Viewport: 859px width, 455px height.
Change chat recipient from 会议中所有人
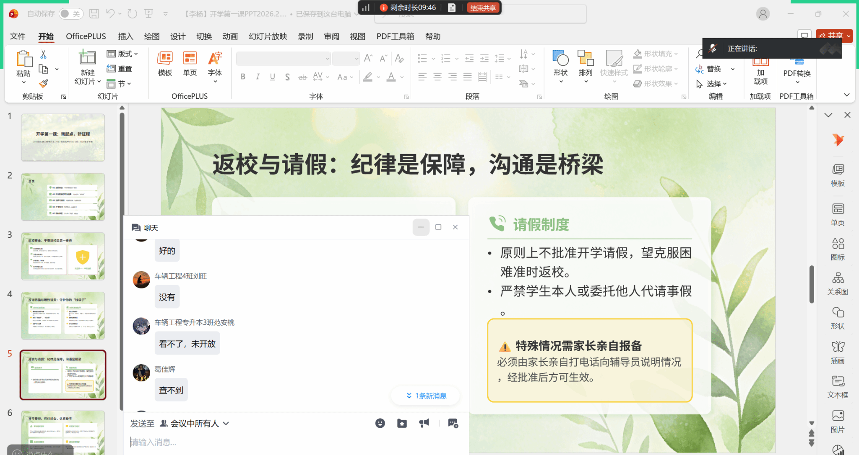[195, 424]
